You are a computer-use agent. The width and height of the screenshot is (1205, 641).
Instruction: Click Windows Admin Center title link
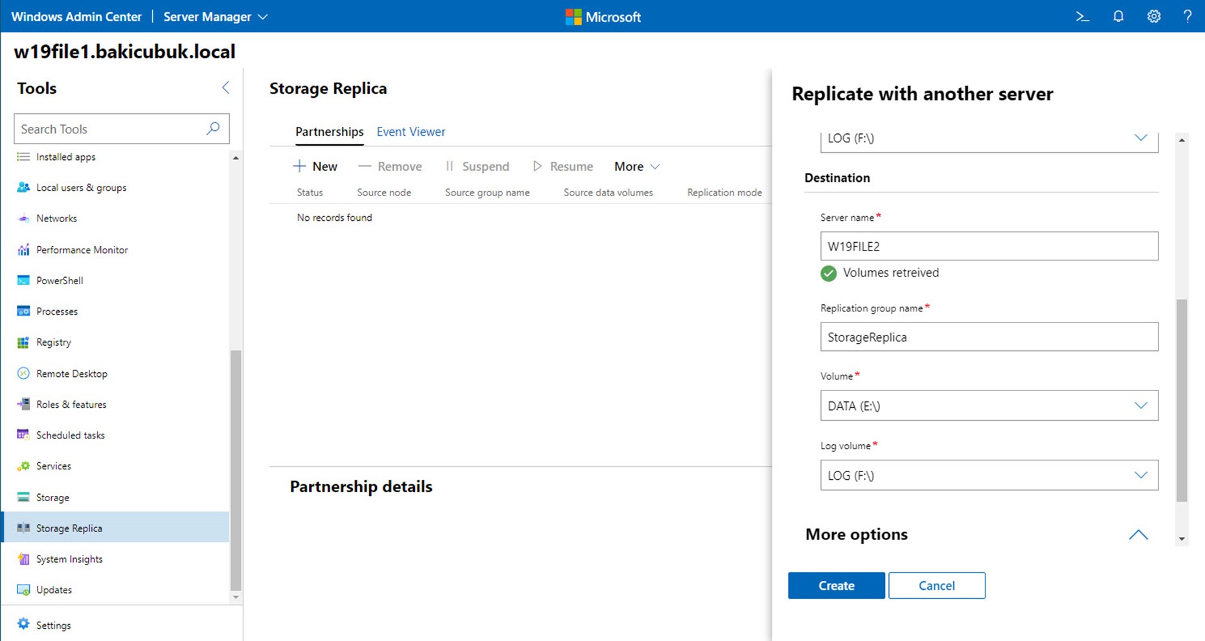click(76, 17)
